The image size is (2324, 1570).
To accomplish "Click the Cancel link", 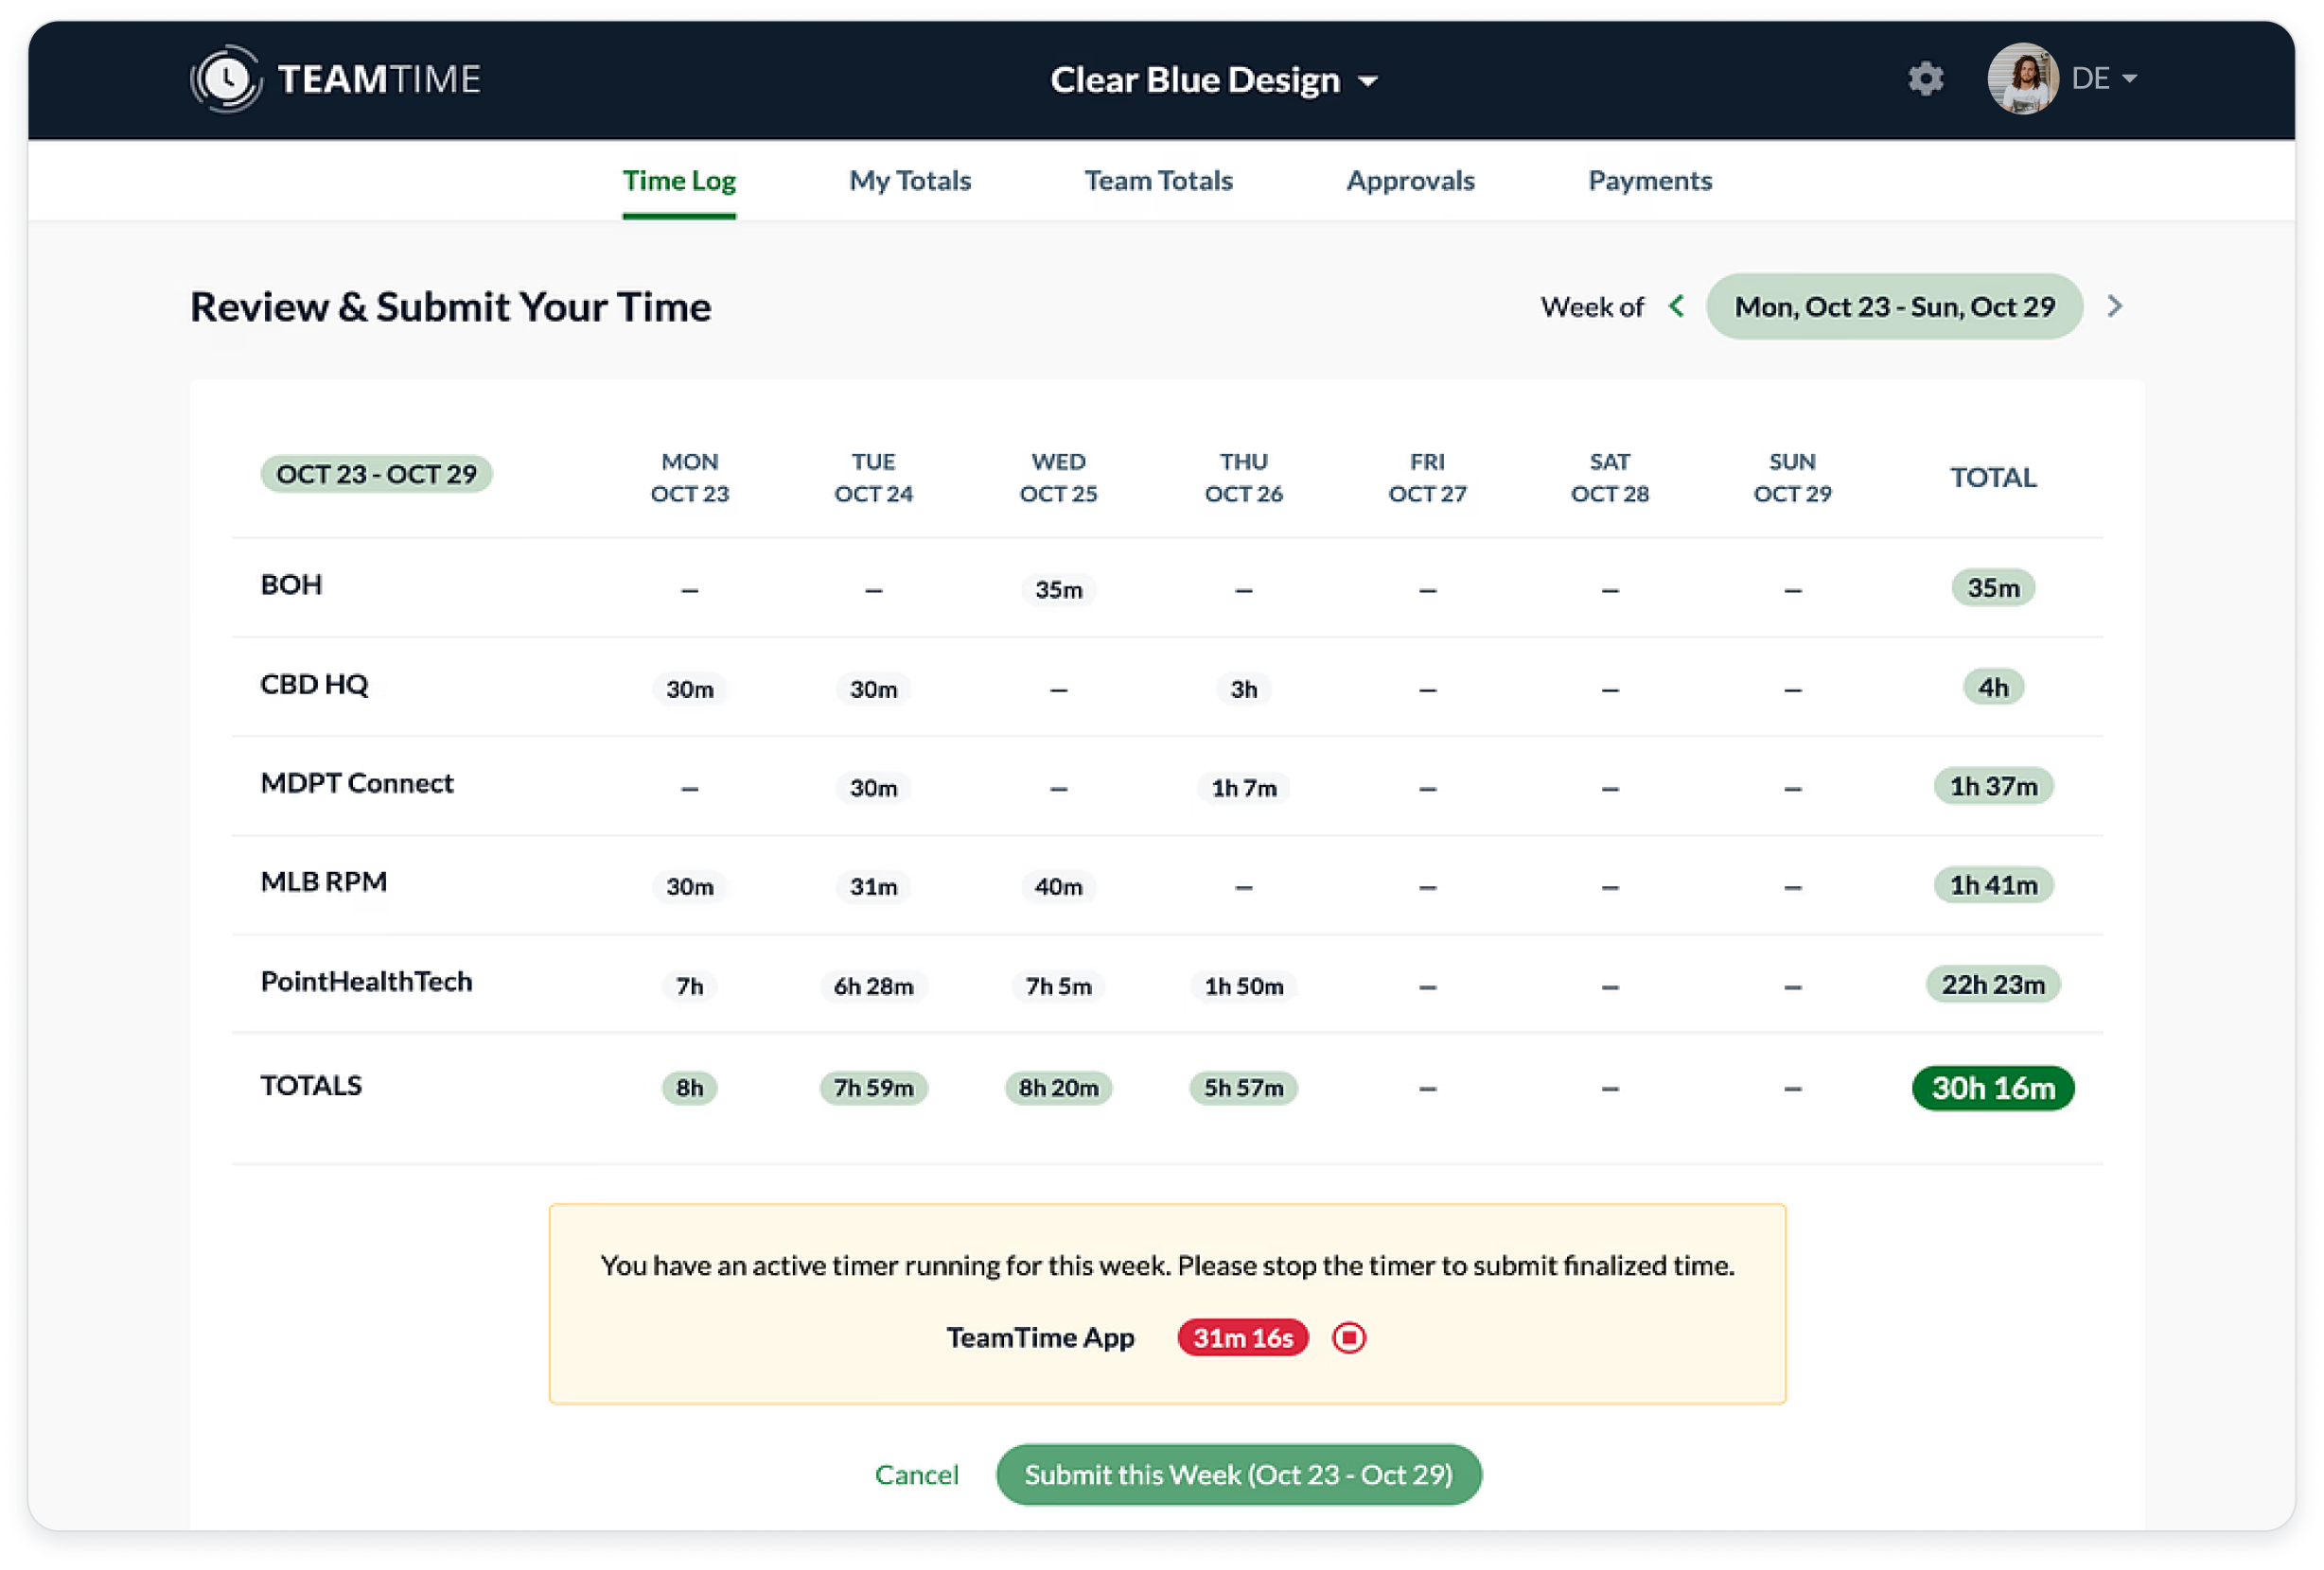I will pyautogui.click(x=916, y=1474).
